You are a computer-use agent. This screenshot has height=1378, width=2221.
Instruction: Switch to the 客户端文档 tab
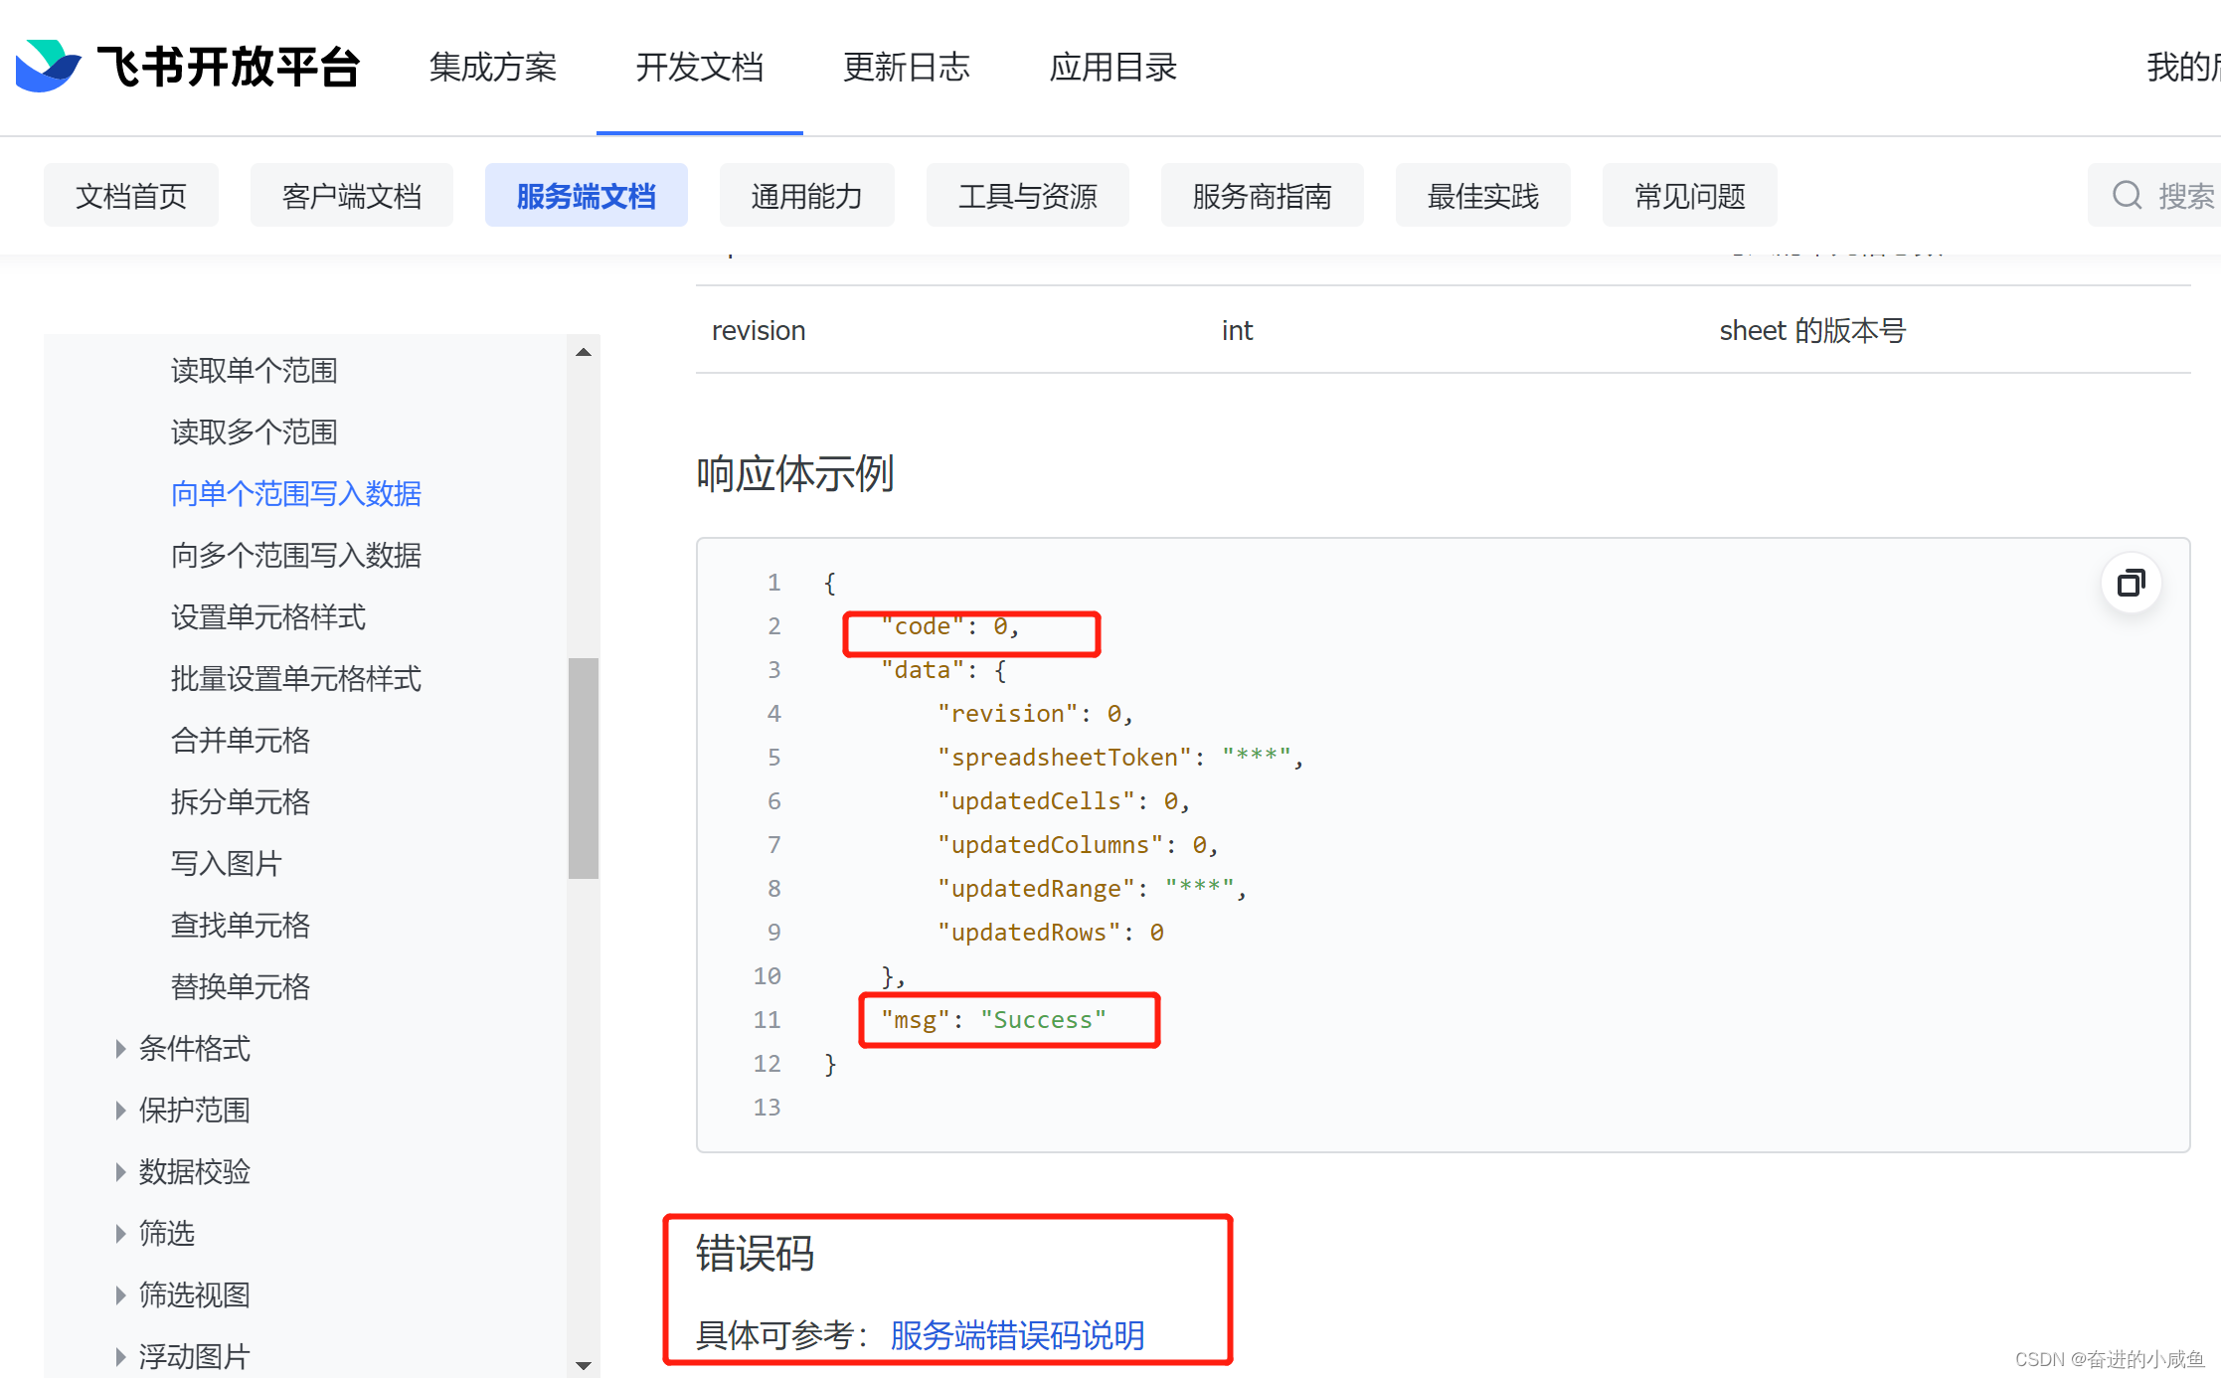click(x=352, y=196)
